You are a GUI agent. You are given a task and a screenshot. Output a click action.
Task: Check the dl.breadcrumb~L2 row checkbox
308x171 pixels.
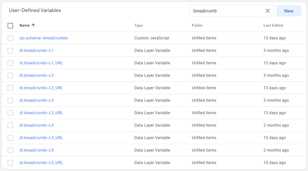10,75
